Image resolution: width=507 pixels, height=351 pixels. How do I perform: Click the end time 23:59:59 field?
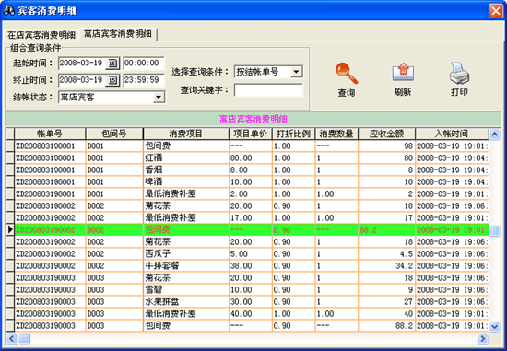(144, 80)
